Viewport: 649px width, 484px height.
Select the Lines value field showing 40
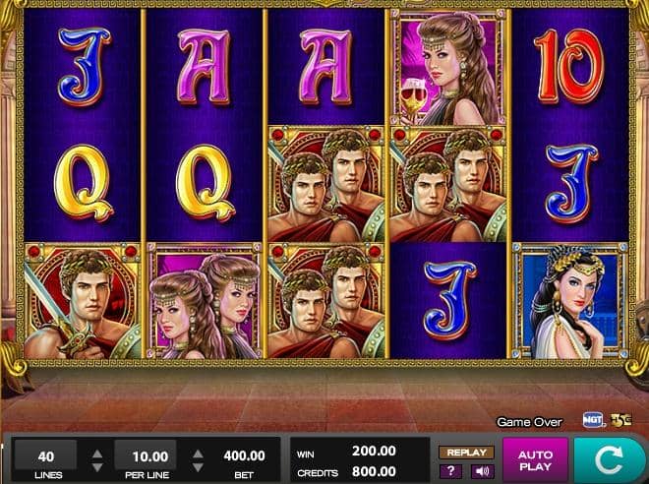[45, 455]
